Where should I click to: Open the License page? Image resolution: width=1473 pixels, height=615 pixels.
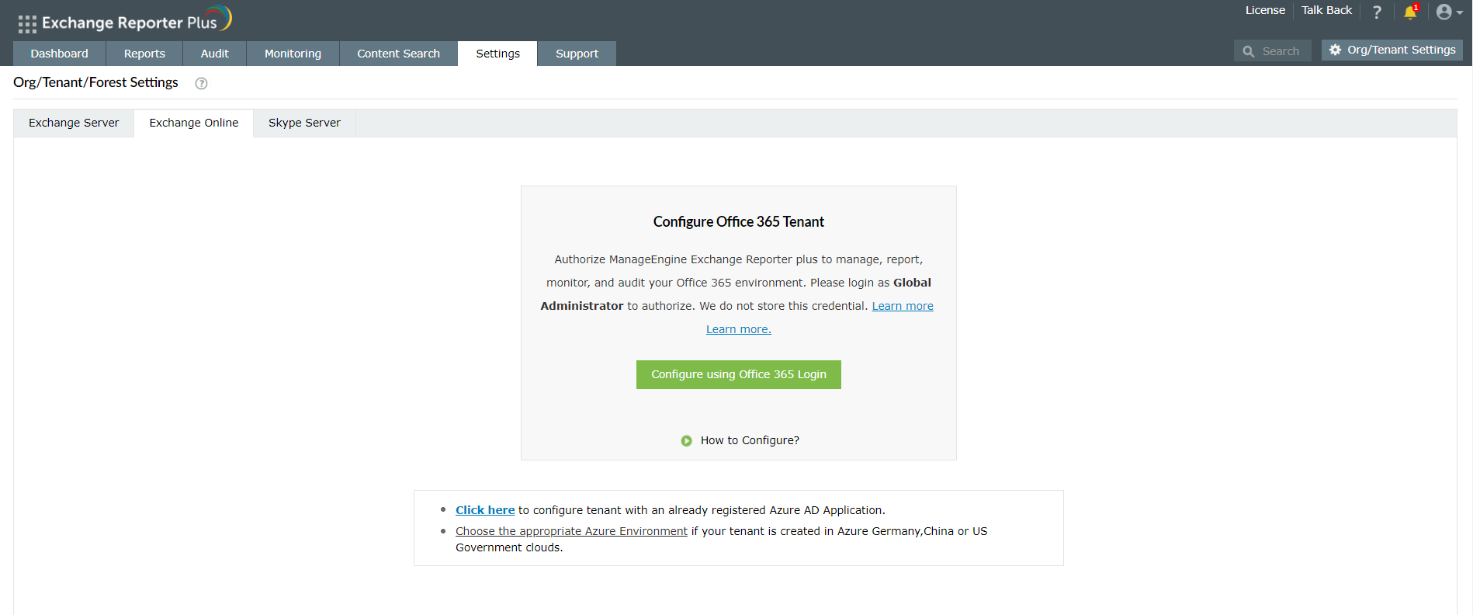coord(1265,10)
